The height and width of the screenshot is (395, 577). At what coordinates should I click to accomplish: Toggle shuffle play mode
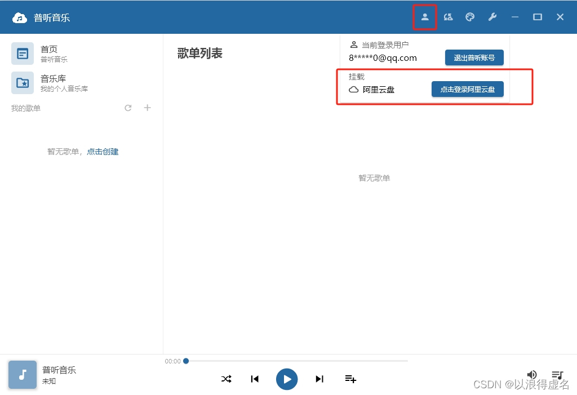click(227, 379)
